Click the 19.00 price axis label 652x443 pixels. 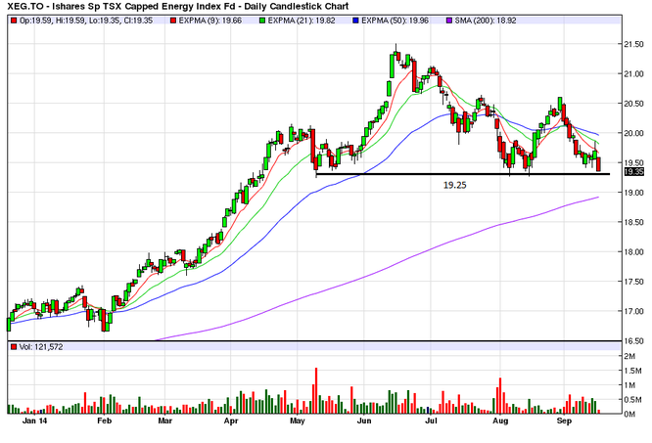coord(633,193)
